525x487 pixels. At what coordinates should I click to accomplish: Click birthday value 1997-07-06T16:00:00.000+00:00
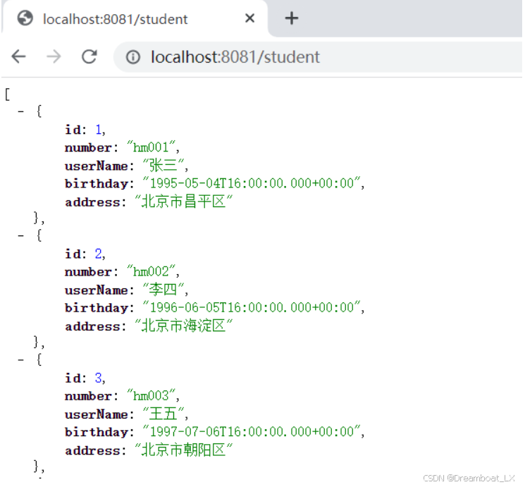point(252,432)
